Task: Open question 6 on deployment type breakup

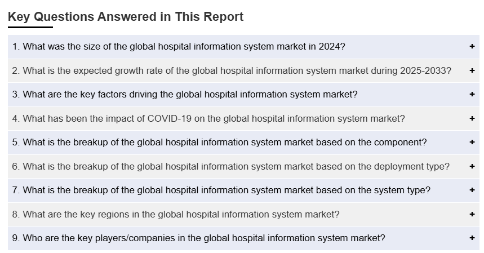Action: [x=230, y=167]
